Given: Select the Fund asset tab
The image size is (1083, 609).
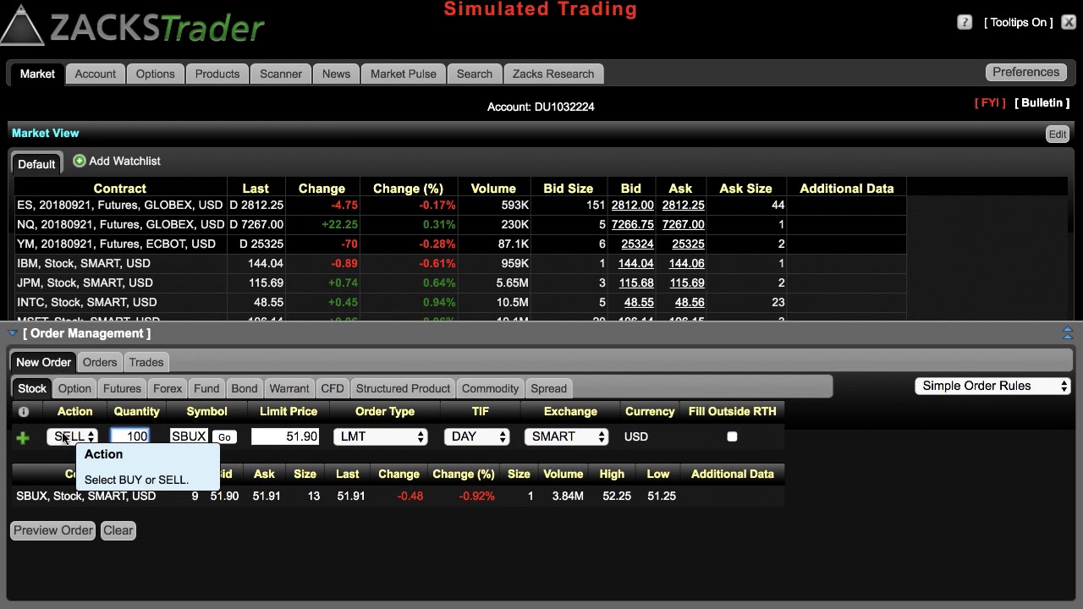Looking at the screenshot, I should [206, 388].
